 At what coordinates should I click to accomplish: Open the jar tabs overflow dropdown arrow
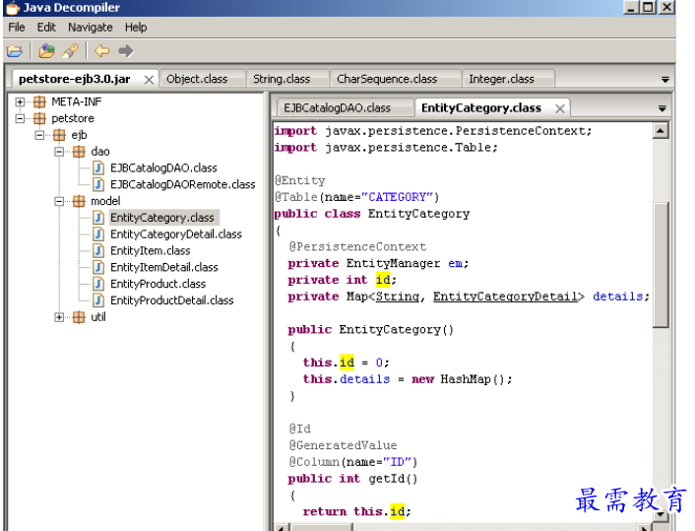point(664,80)
